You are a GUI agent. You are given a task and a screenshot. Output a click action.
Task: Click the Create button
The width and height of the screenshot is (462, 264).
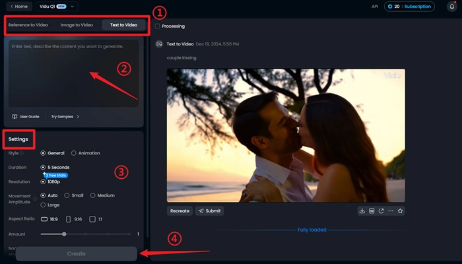pyautogui.click(x=77, y=253)
